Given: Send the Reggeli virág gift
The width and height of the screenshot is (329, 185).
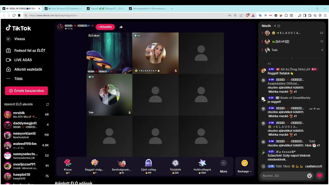Looking at the screenshot, I should (95, 166).
